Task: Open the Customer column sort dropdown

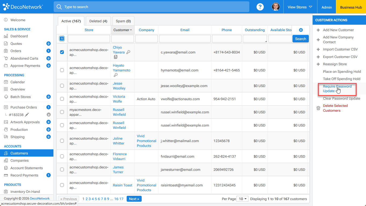Action: pyautogui.click(x=123, y=30)
